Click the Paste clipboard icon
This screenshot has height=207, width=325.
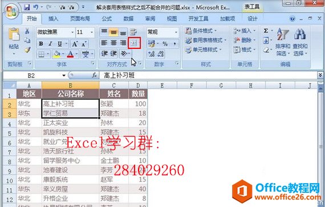coord(14,34)
